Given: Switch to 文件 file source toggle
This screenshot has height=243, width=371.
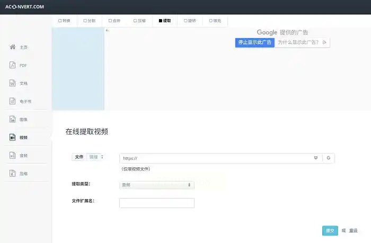Looking at the screenshot, I should [x=79, y=157].
